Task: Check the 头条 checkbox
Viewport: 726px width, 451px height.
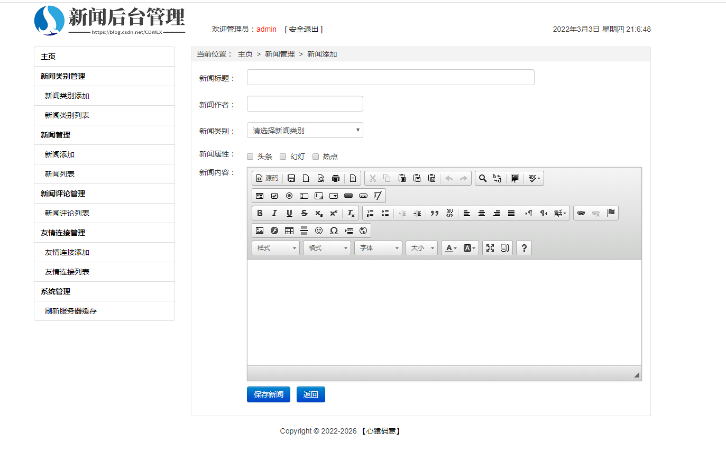Action: [x=250, y=157]
